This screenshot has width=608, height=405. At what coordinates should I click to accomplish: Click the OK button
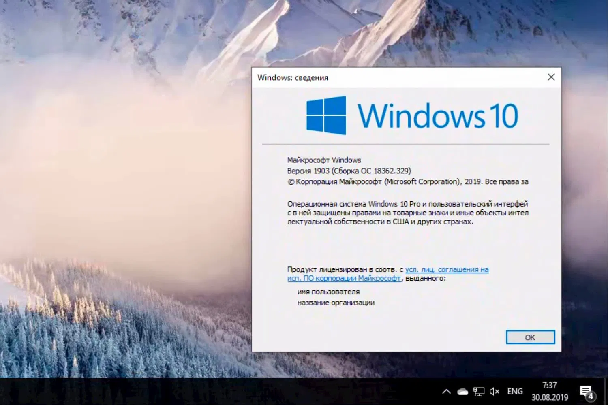(x=530, y=337)
